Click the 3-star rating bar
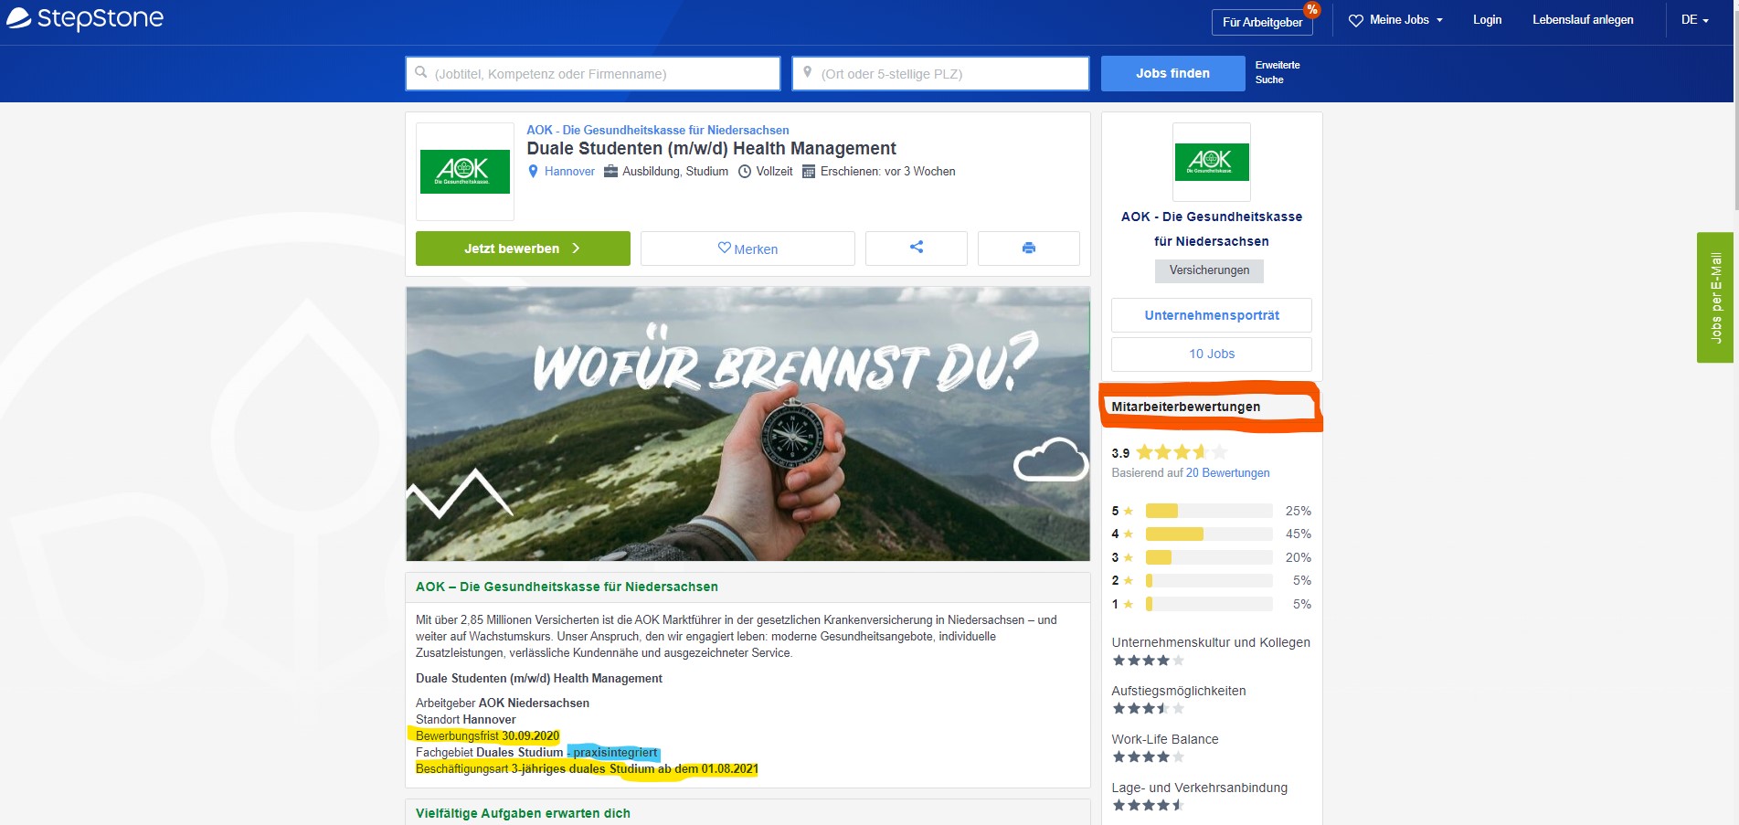Screen dimensions: 1739x825 (1209, 557)
